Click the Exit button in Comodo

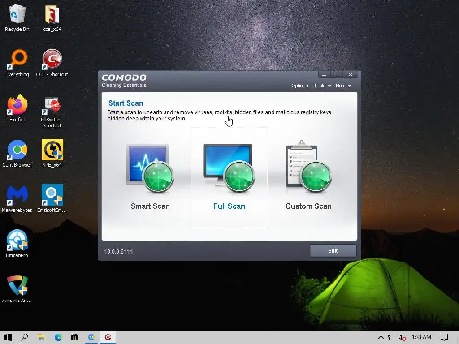(333, 251)
